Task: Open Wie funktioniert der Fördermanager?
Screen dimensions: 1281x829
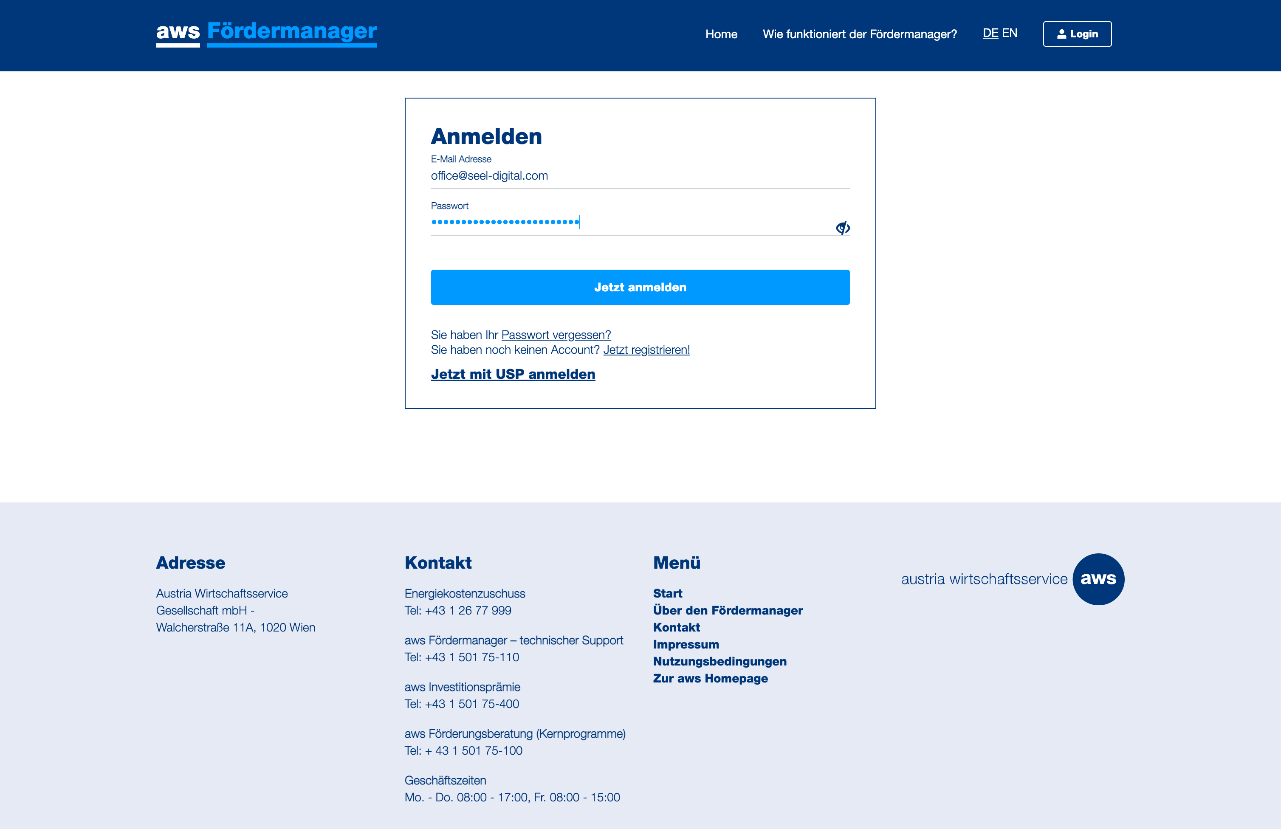Action: pos(860,34)
